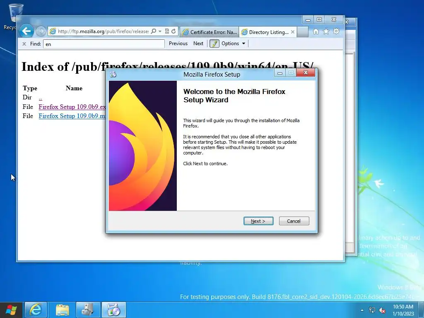Open Firefox Setup 109.0b9.msi link
This screenshot has height=318, width=424.
tap(72, 116)
